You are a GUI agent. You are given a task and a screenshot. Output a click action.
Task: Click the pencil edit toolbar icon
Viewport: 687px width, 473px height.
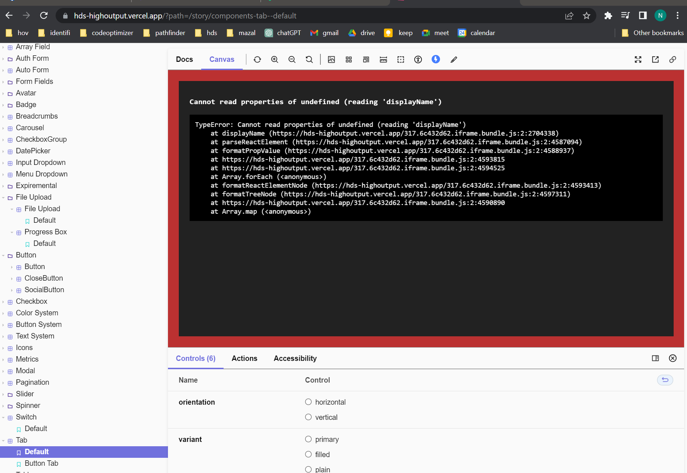tap(454, 60)
